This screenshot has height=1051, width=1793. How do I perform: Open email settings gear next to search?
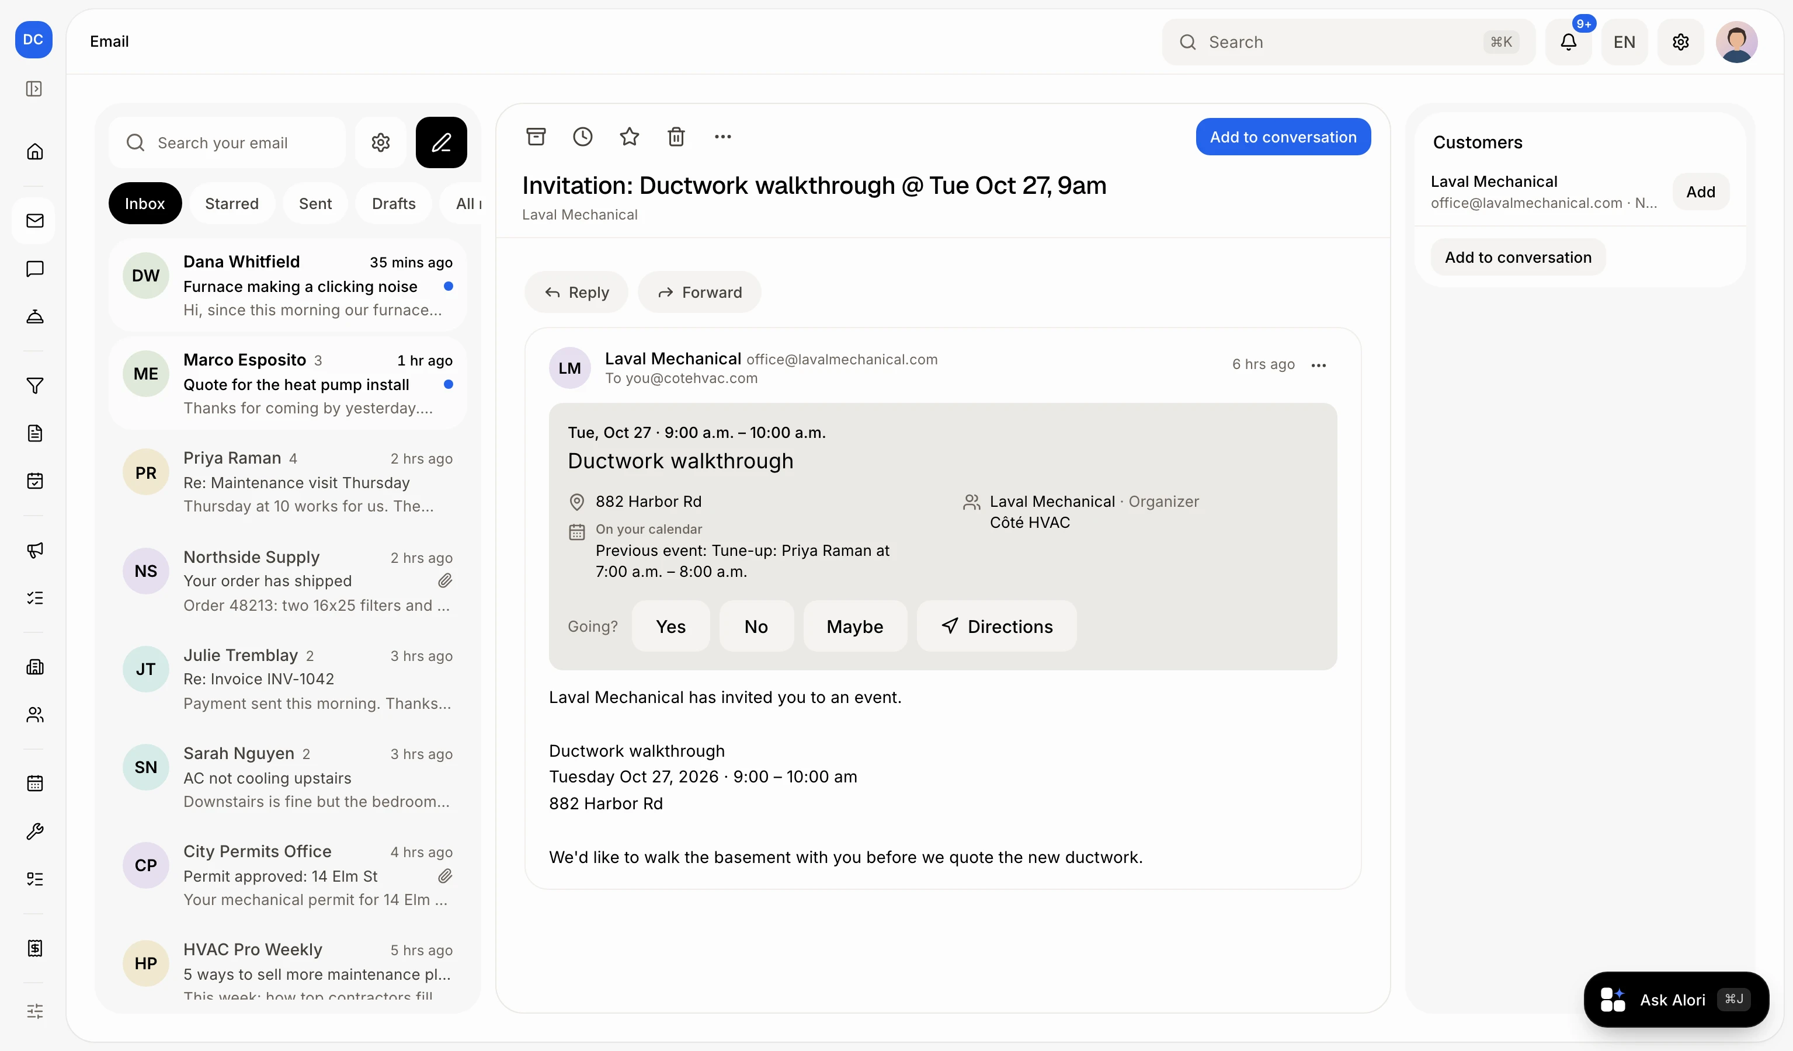click(381, 142)
